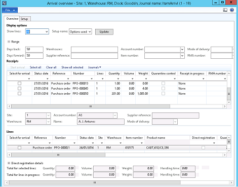Click Receipts grid scroll left arrow

[9, 106]
